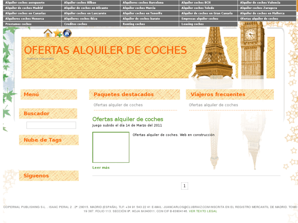
Task: Open Alquiler de coches Valencia
Action: (267, 2)
